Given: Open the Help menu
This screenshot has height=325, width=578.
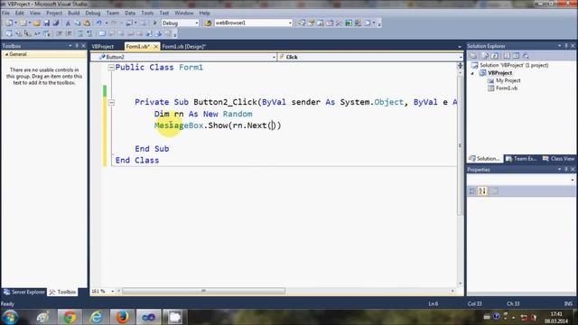Looking at the screenshot, I should (x=204, y=13).
